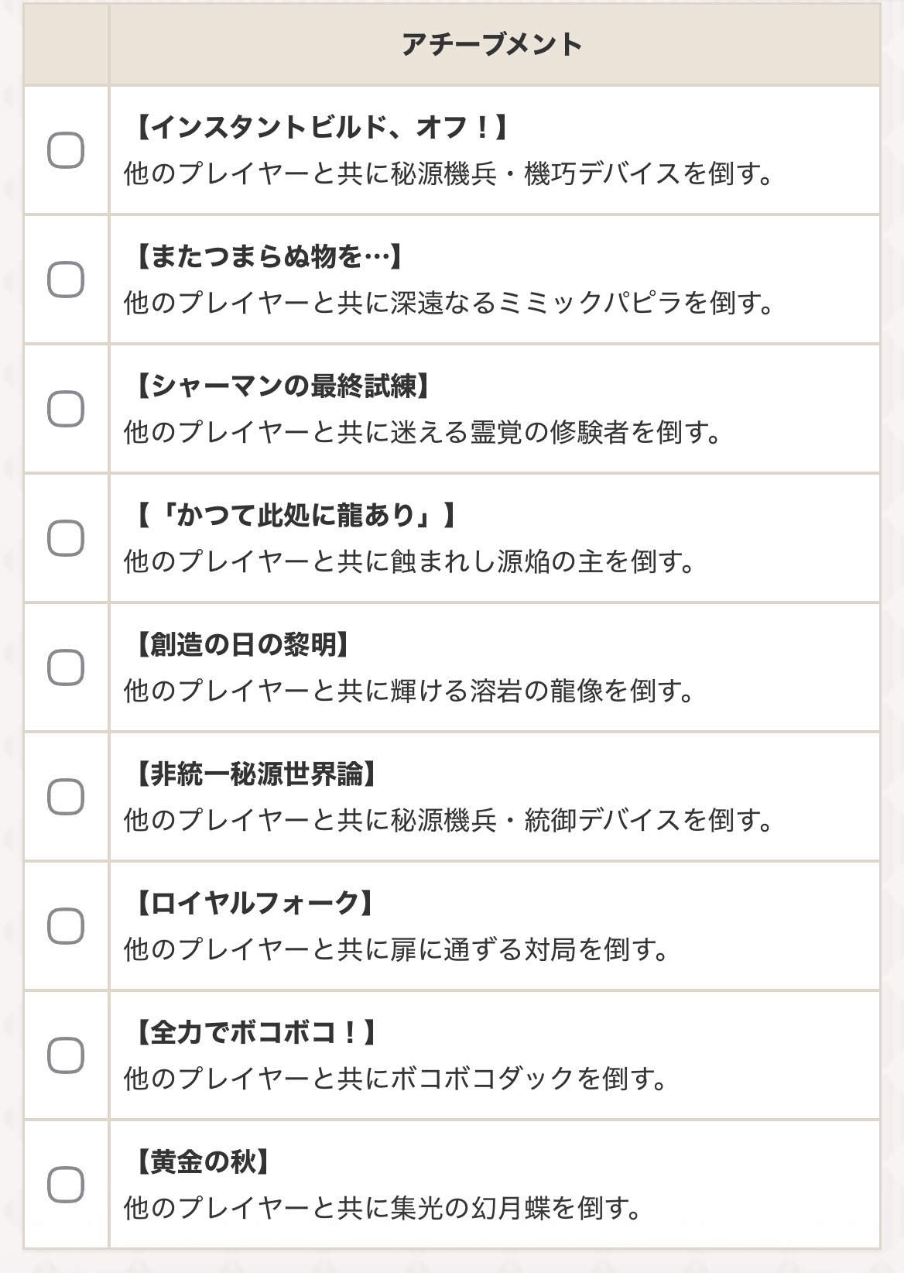Select the 集光の幻月蝶 description text
The image size is (904, 1273).
(x=383, y=1208)
